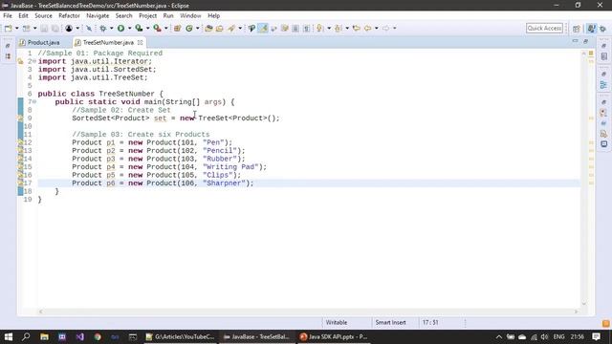Image resolution: width=612 pixels, height=344 pixels.
Task: Click the Last Edit Location icon
Action: pyautogui.click(x=356, y=28)
